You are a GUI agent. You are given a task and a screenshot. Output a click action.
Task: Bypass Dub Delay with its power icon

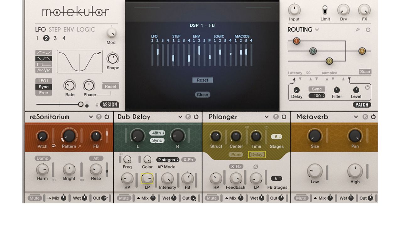[196, 117]
